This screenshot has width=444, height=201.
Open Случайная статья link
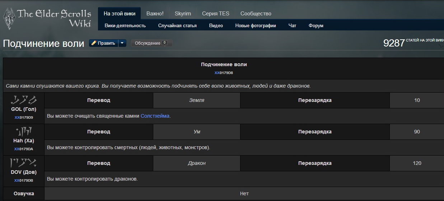(x=177, y=25)
